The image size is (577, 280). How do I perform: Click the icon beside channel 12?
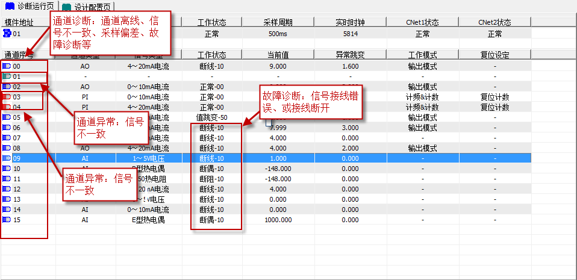(7, 189)
